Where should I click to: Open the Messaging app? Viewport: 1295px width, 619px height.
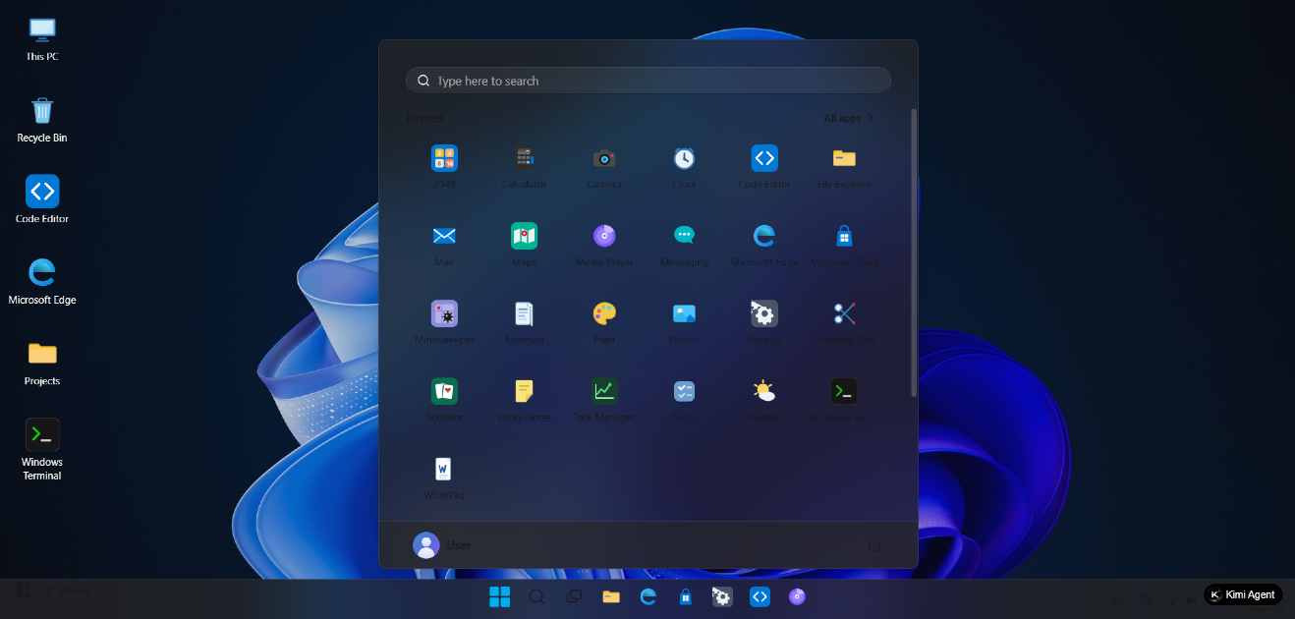coord(685,244)
